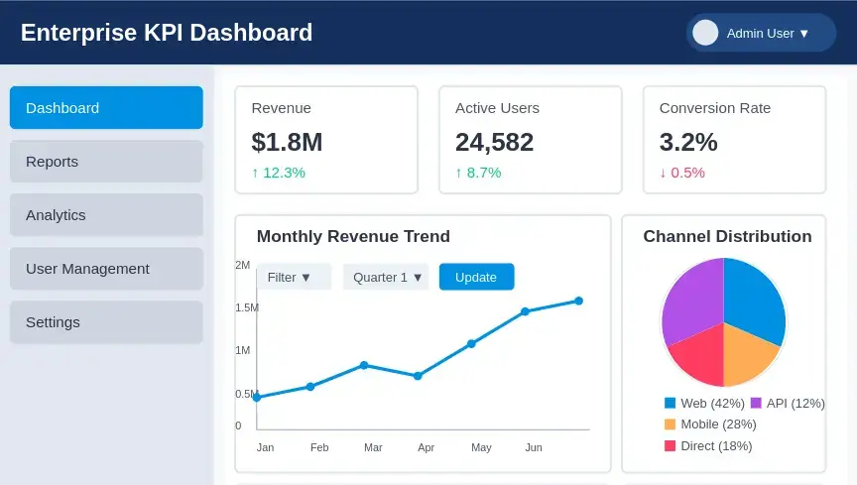Click the Jun data point on chart
The width and height of the screenshot is (857, 485).
(526, 311)
